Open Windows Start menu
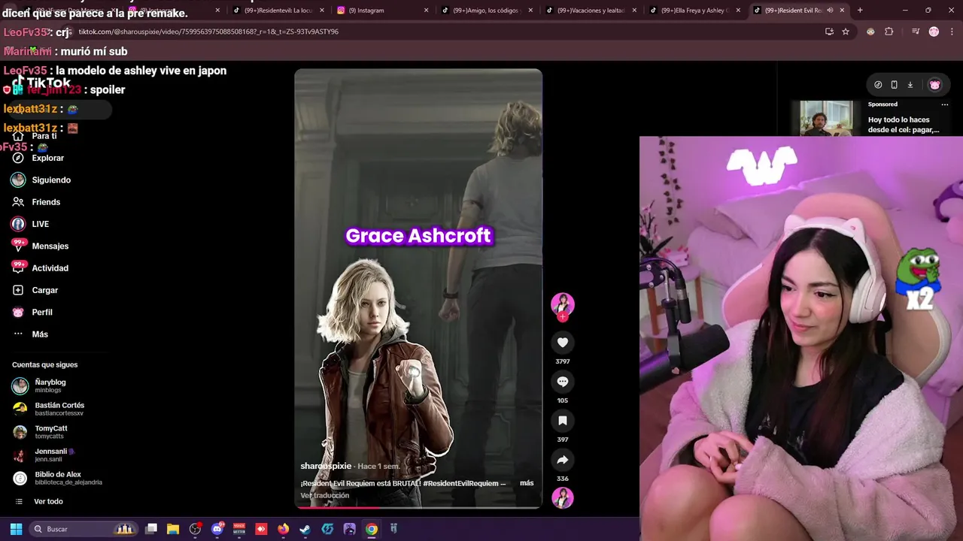This screenshot has height=541, width=963. point(16,529)
